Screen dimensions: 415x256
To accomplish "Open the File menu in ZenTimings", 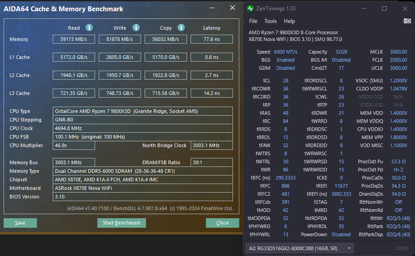I will tap(253, 21).
